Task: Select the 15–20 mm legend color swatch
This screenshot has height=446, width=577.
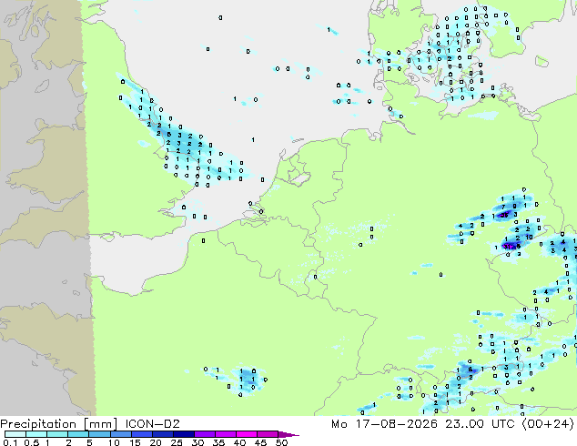Action: (x=141, y=434)
